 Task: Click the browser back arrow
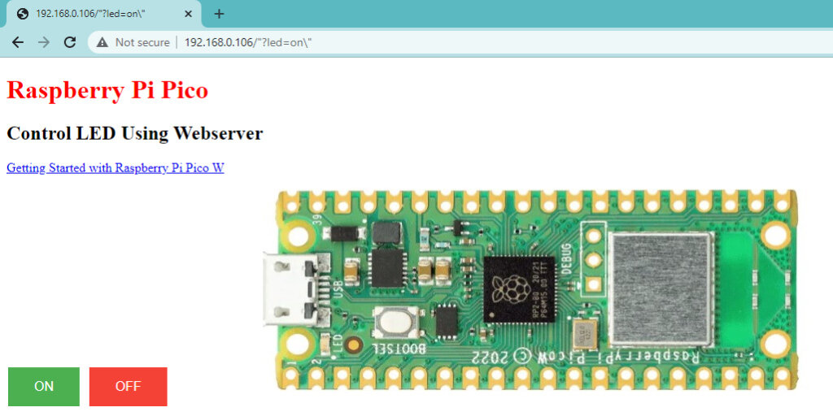click(x=18, y=42)
